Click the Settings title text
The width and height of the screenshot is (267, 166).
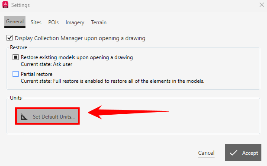[x=20, y=5]
